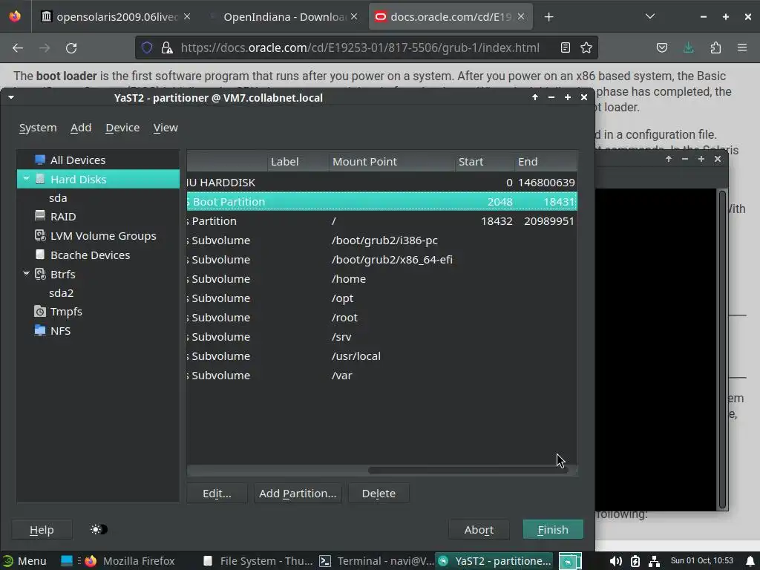Viewport: 760px width, 570px height.
Task: Open the list all tabs dropdown
Action: coord(650,16)
